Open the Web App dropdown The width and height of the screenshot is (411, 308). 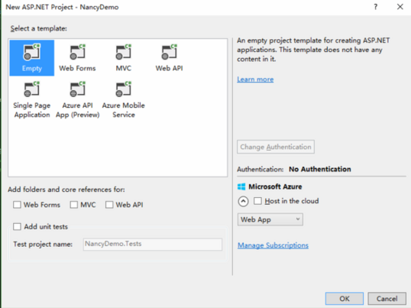[x=270, y=219]
